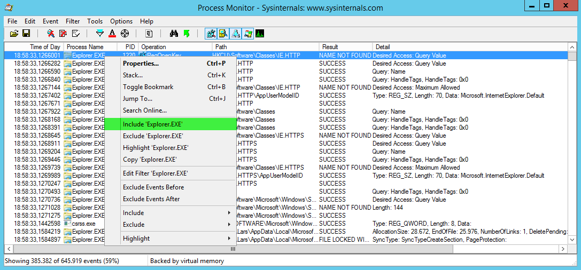581x270 pixels.
Task: Expand the Include submenu in context menu
Action: (x=171, y=213)
